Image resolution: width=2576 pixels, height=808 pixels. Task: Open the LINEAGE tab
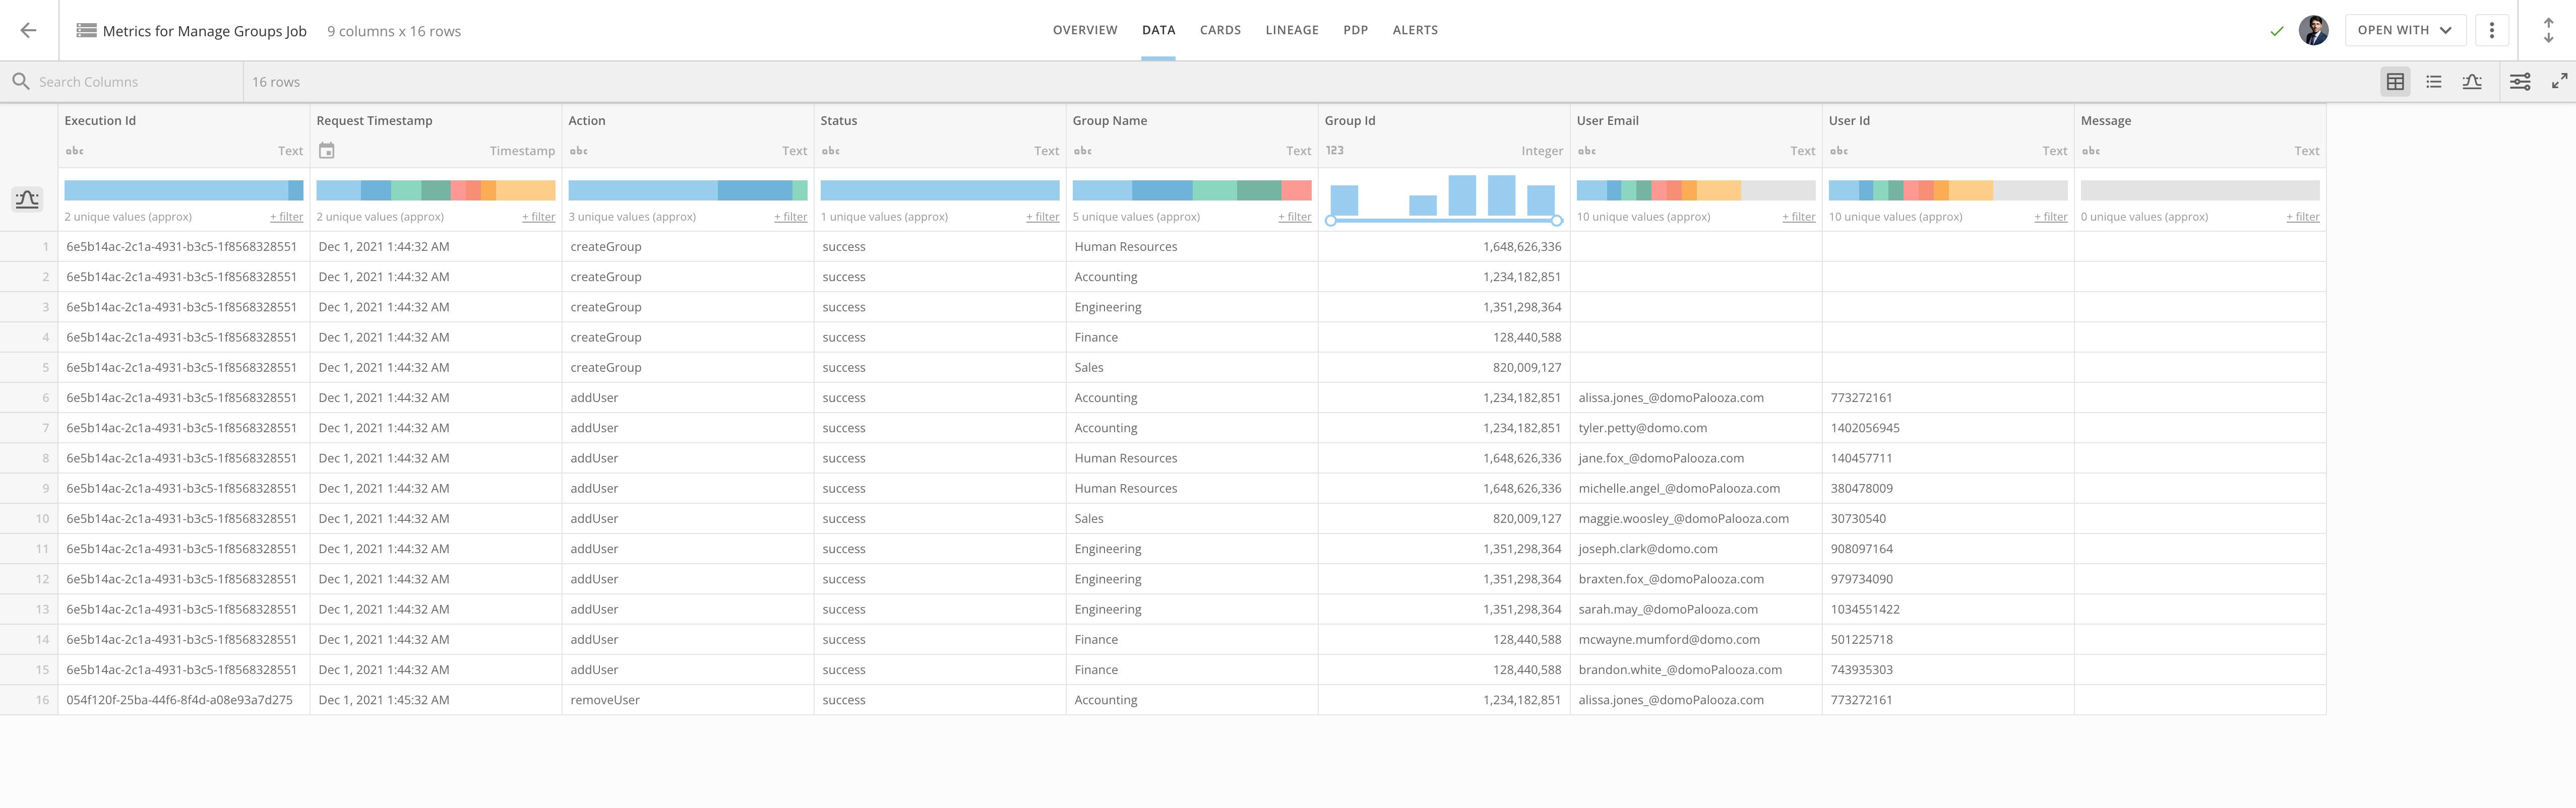point(1291,30)
